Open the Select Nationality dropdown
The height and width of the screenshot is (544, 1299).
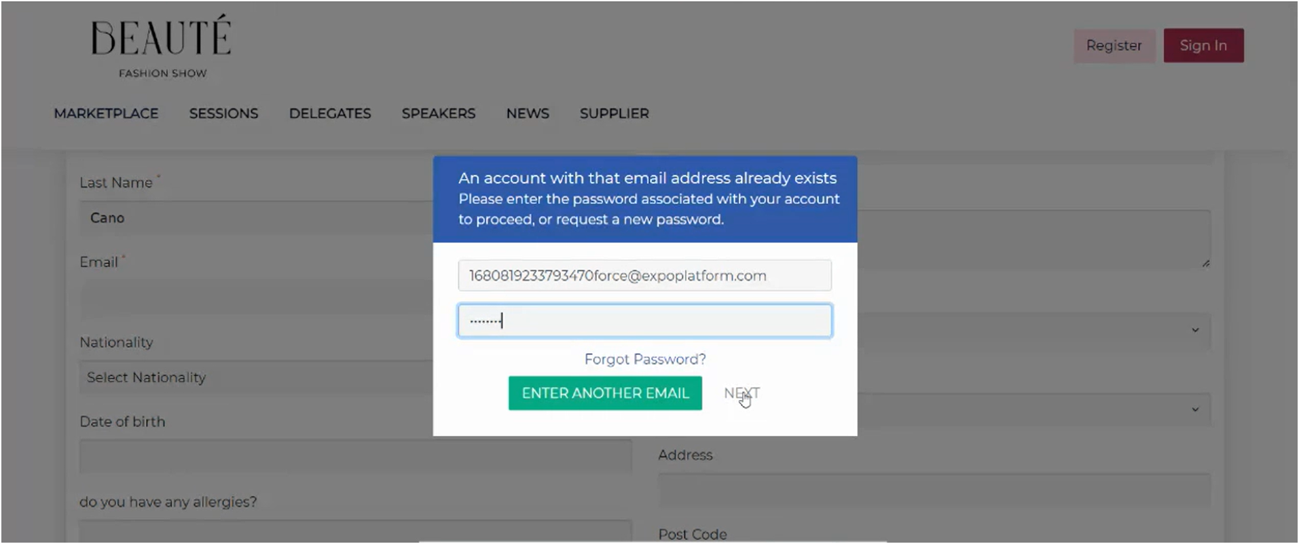click(257, 378)
